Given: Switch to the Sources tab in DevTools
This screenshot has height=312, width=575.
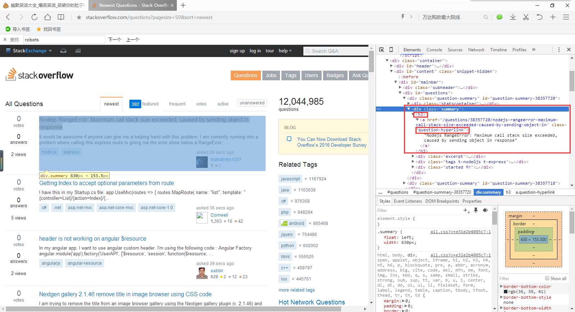Looking at the screenshot, I should pos(455,50).
